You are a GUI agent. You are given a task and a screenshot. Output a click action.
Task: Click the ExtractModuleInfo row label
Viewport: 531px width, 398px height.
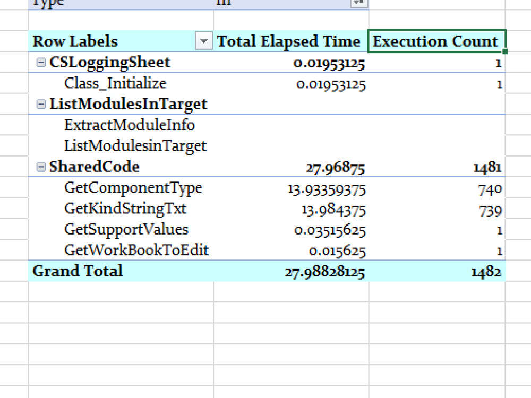(130, 125)
